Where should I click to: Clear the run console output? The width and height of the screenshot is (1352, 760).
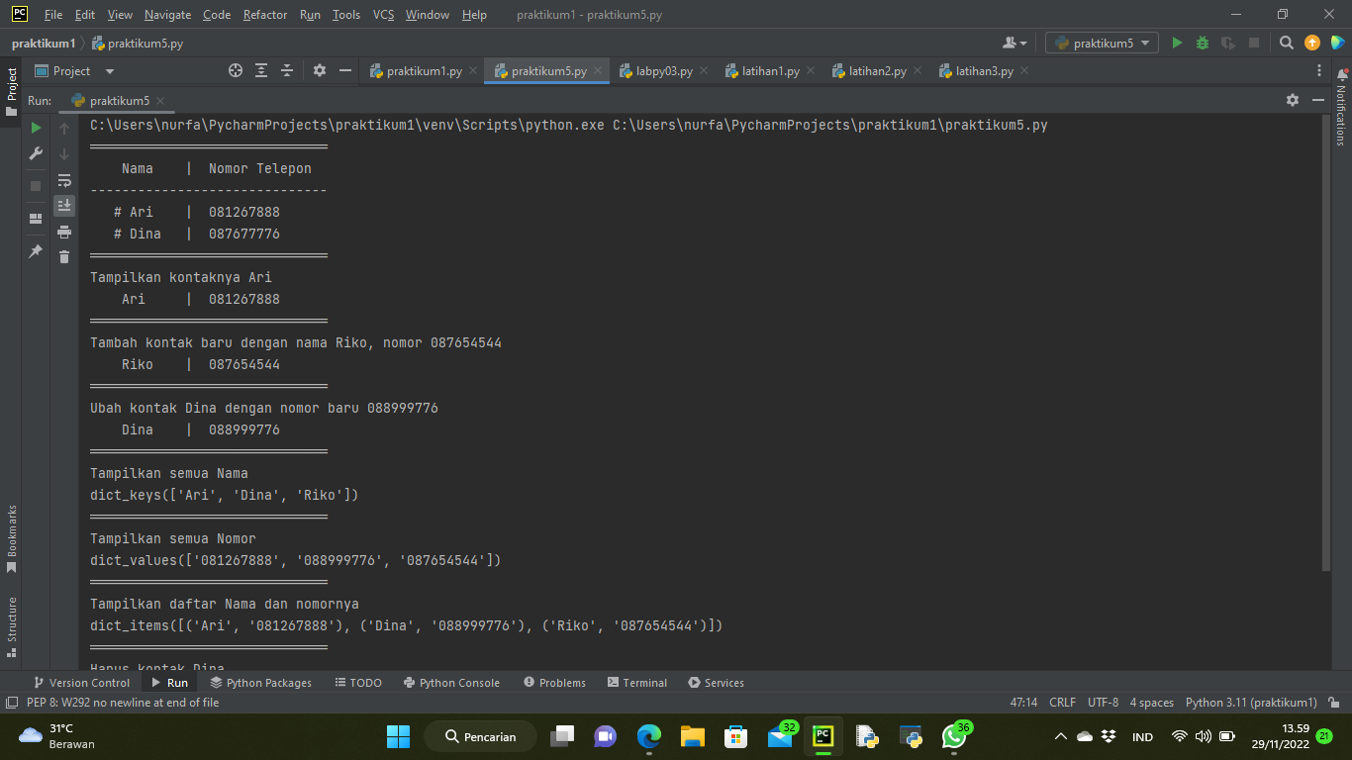[63, 255]
